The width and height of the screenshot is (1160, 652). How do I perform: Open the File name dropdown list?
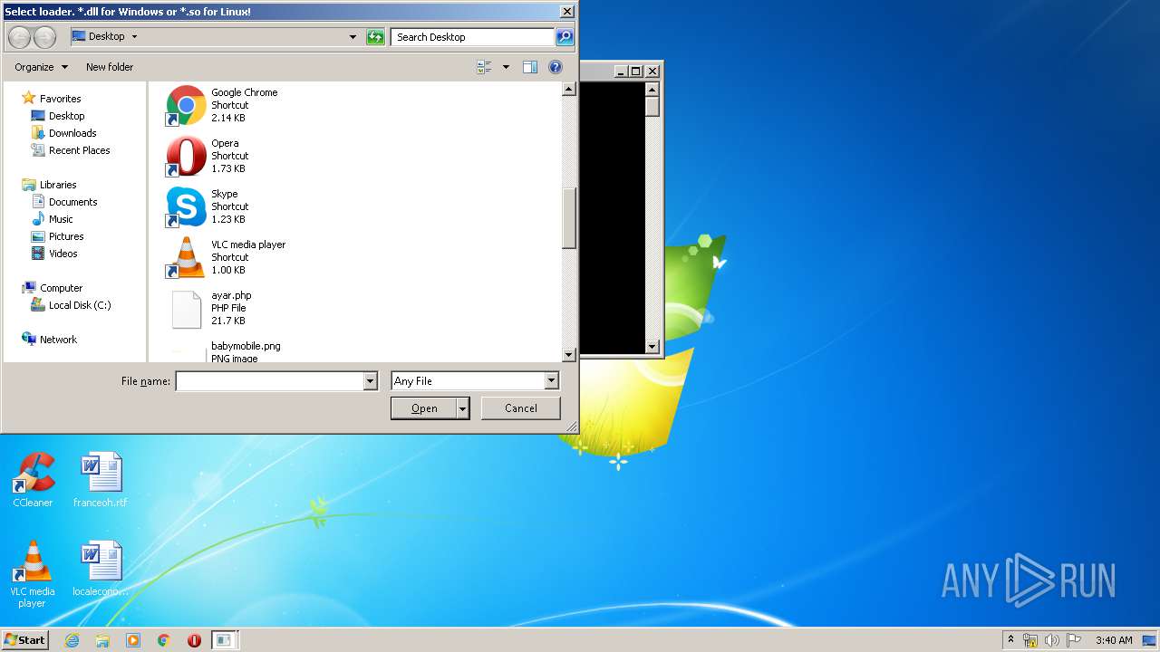tap(370, 381)
